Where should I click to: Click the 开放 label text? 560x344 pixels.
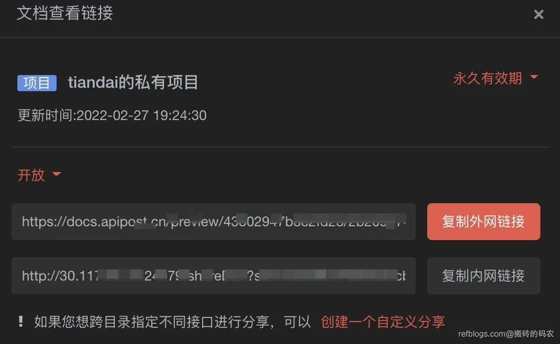(x=31, y=175)
